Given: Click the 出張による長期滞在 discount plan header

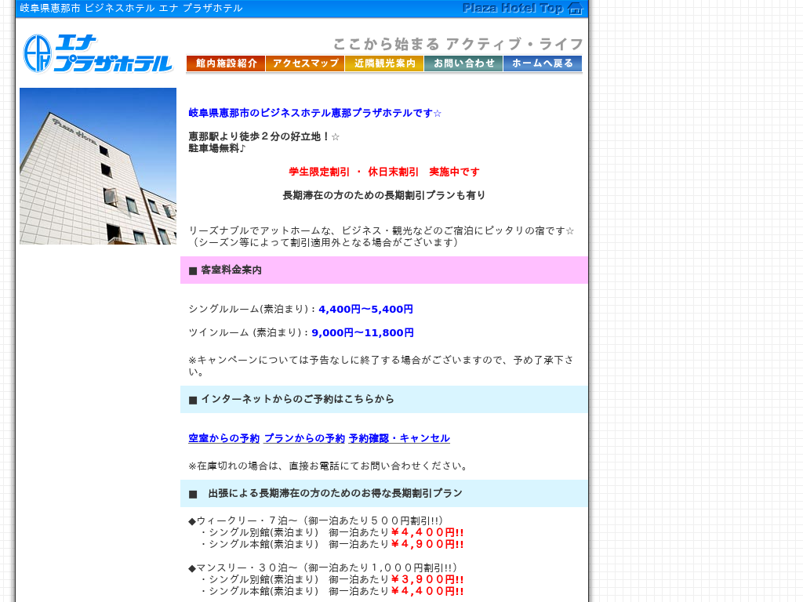Looking at the screenshot, I should (x=384, y=494).
